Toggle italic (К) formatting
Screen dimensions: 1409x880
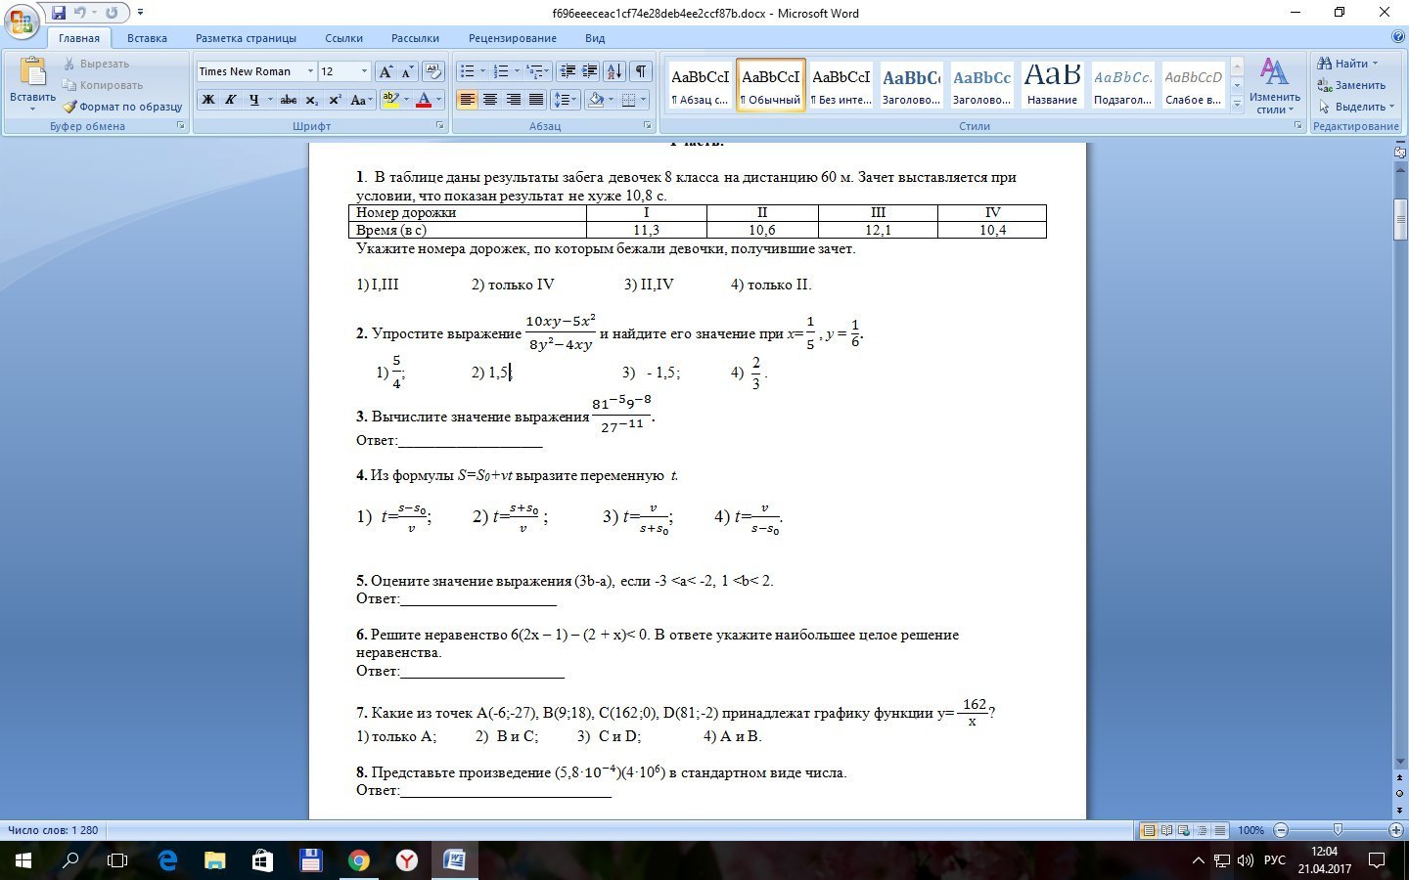(x=231, y=100)
